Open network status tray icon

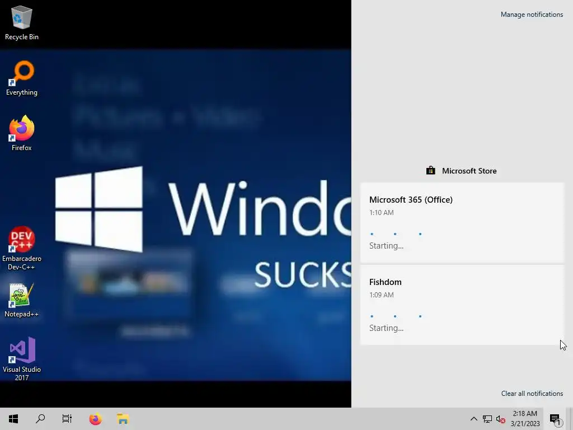[487, 419]
